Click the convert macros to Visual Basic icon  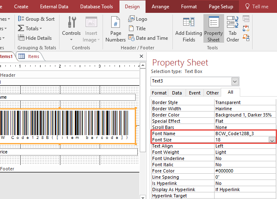246,38
